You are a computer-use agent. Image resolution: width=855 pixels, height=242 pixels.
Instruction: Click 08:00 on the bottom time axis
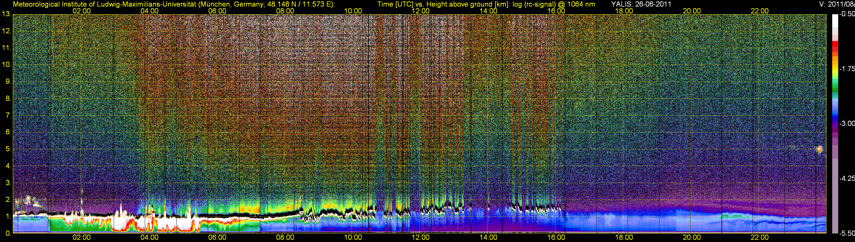(x=285, y=237)
